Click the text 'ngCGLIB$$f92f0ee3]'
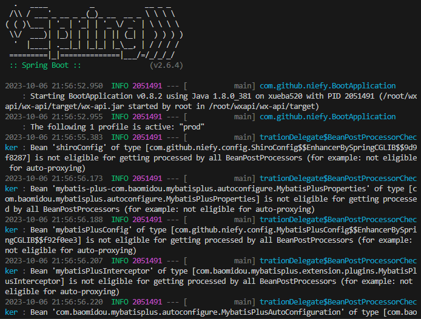The image size is (421, 319). (x=43, y=240)
